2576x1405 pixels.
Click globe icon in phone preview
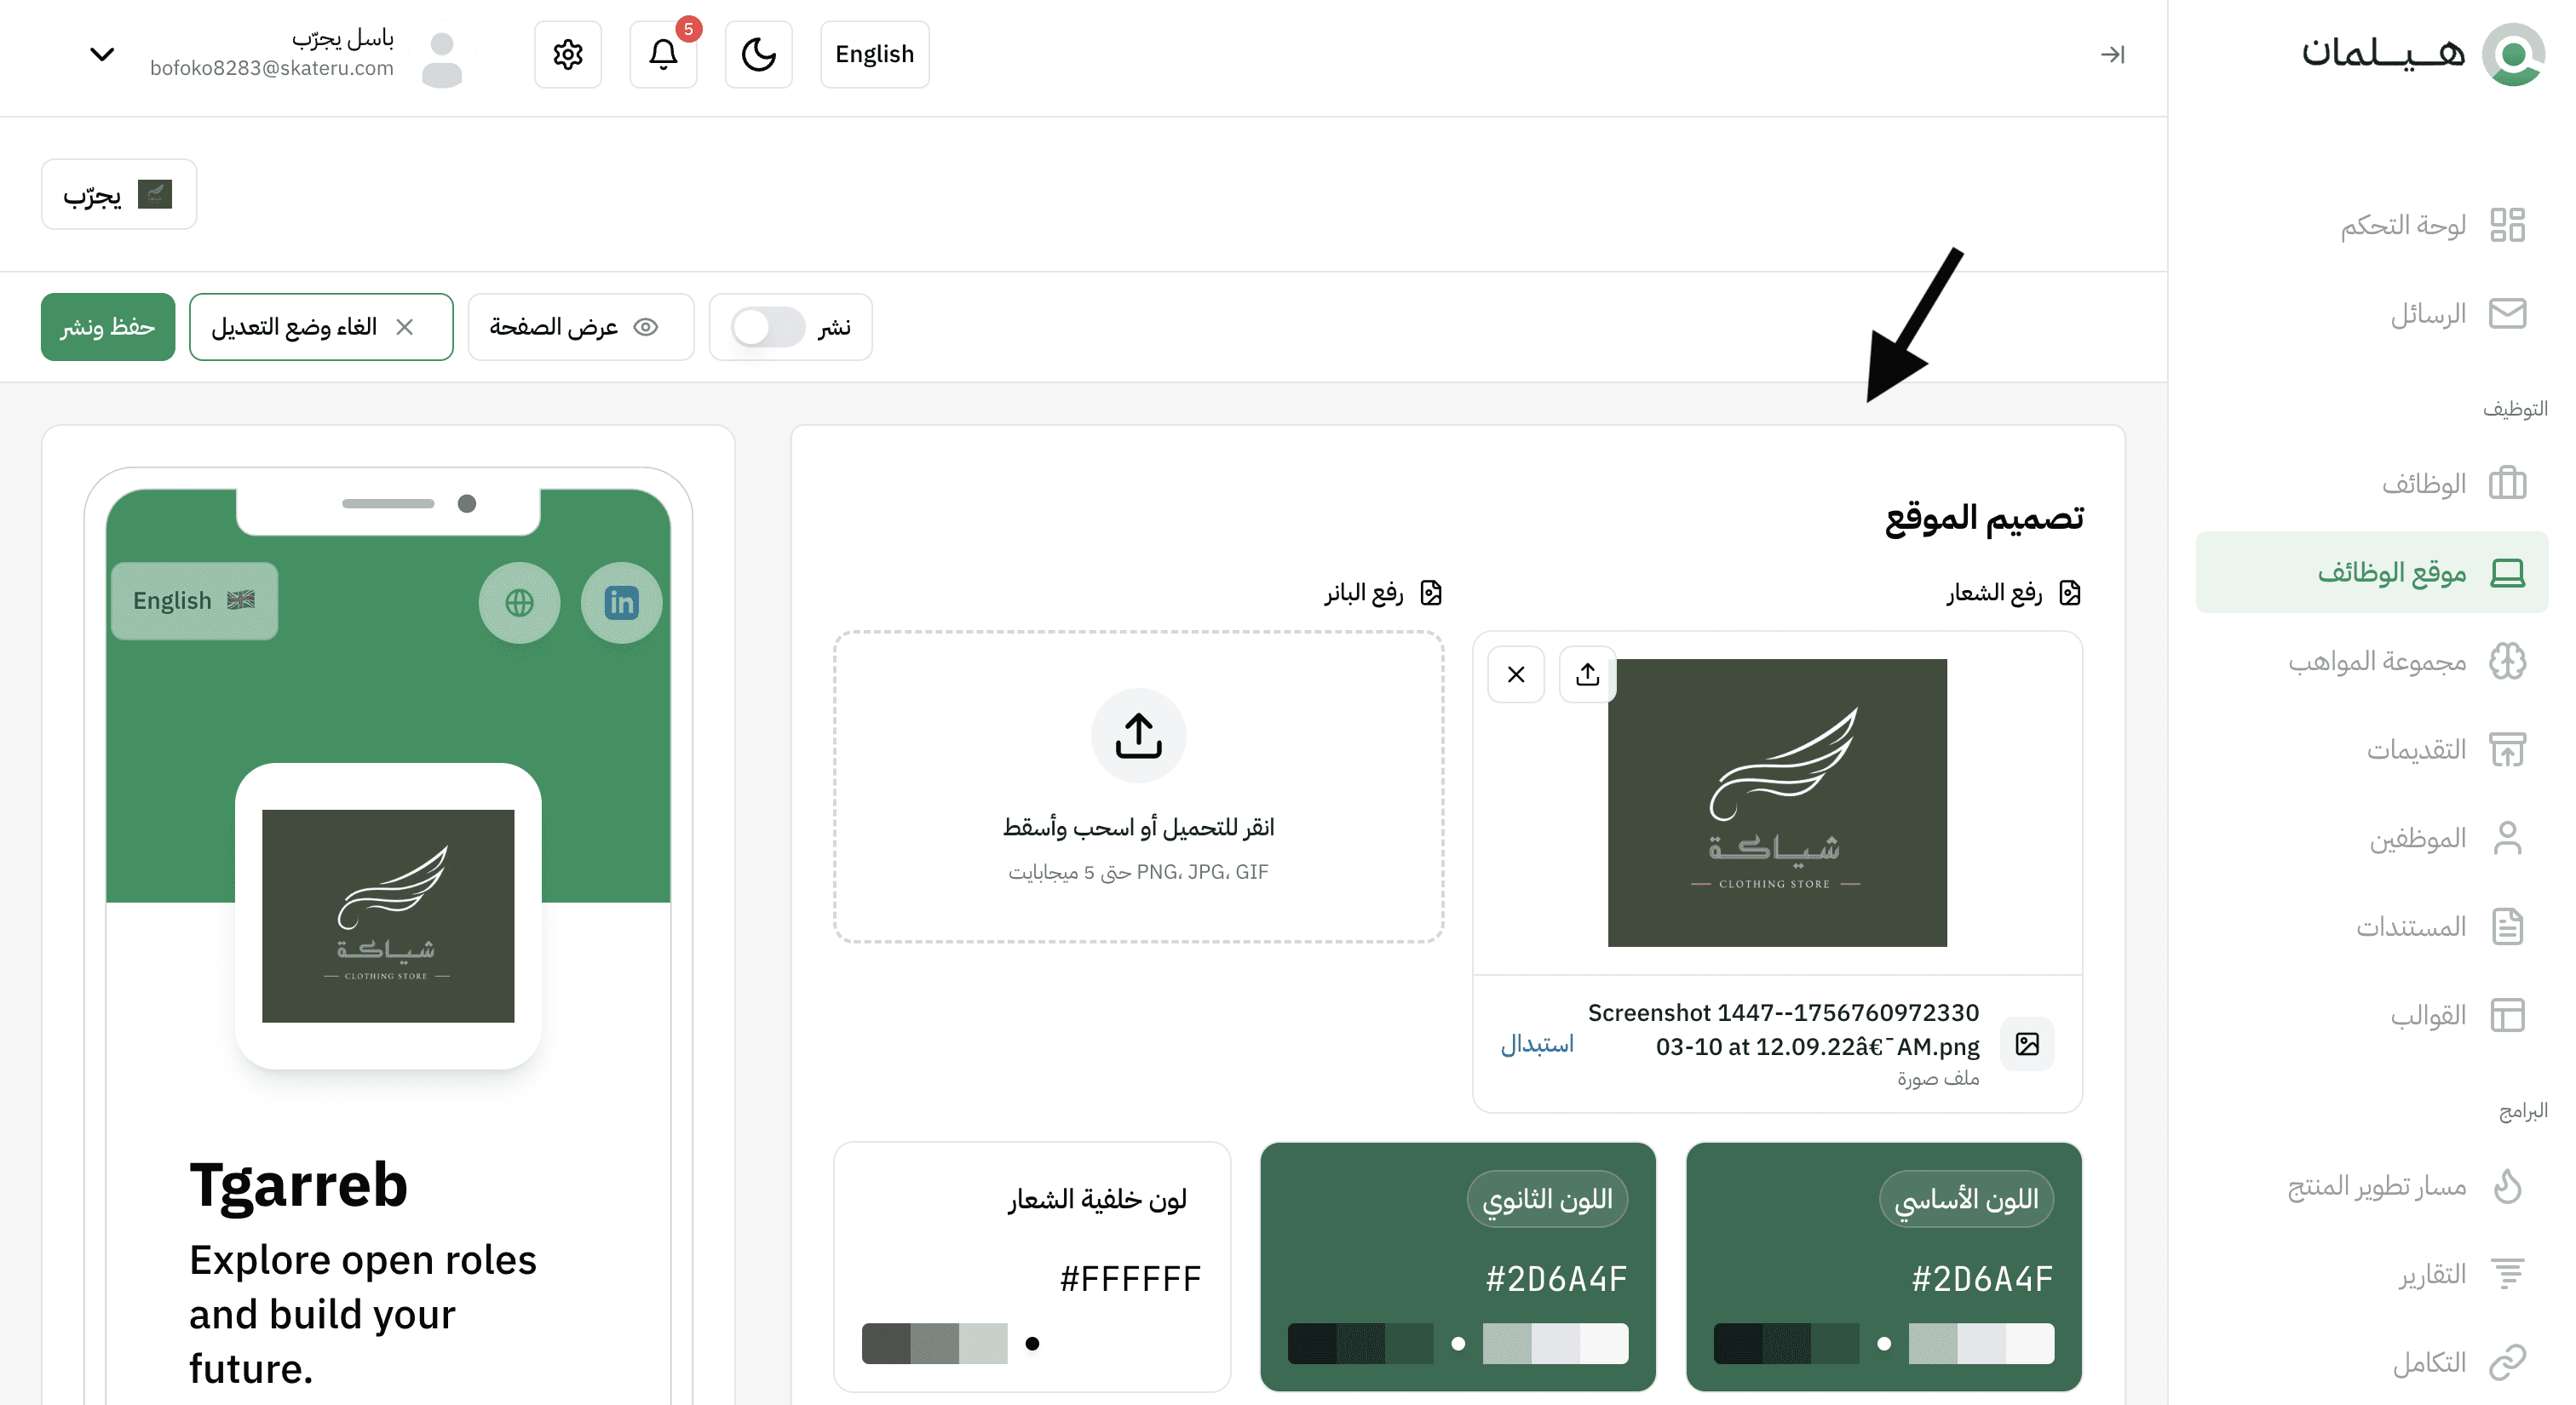tap(519, 603)
